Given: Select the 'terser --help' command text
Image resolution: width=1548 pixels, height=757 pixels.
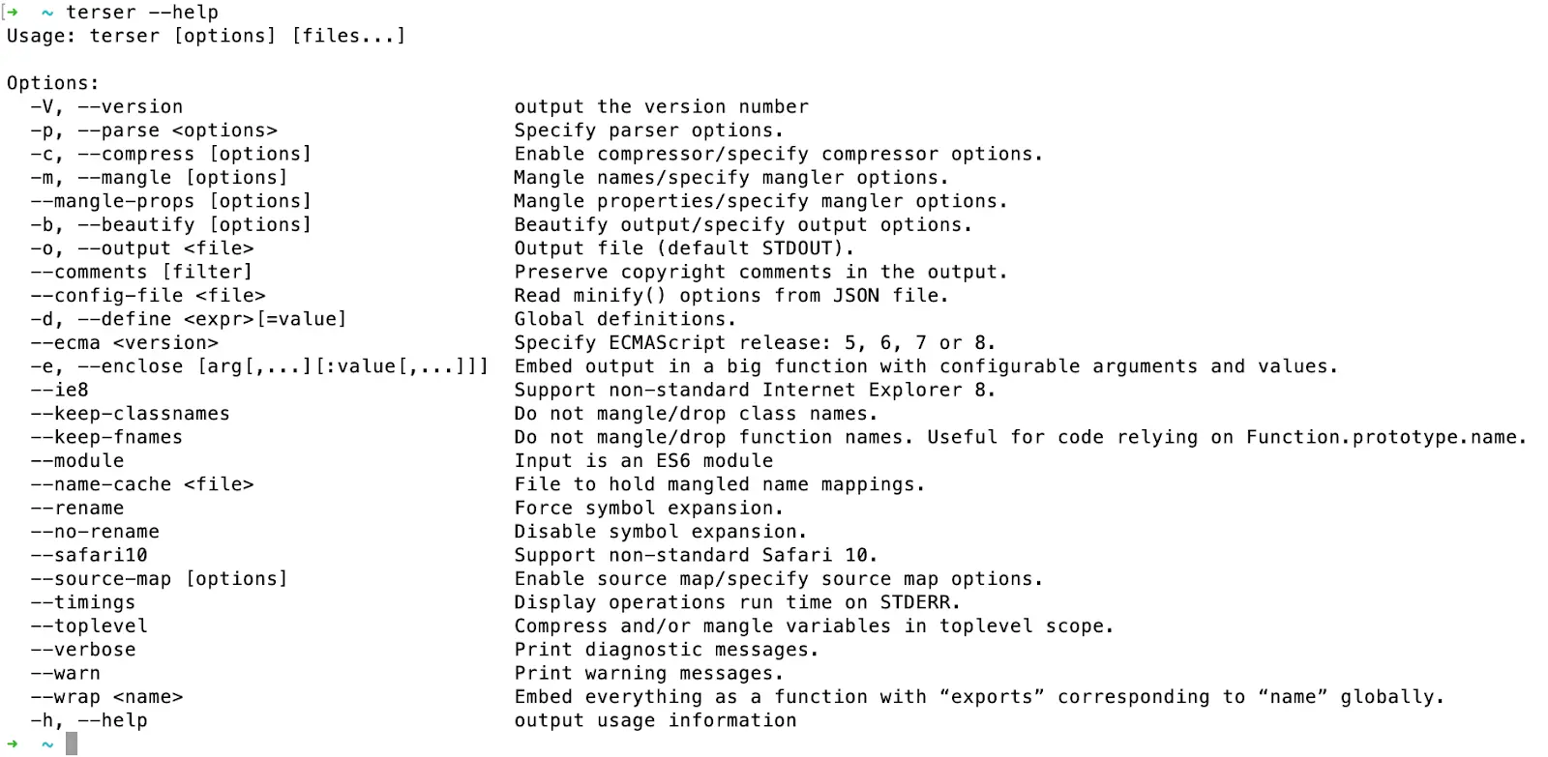Looking at the screenshot, I should click(142, 13).
